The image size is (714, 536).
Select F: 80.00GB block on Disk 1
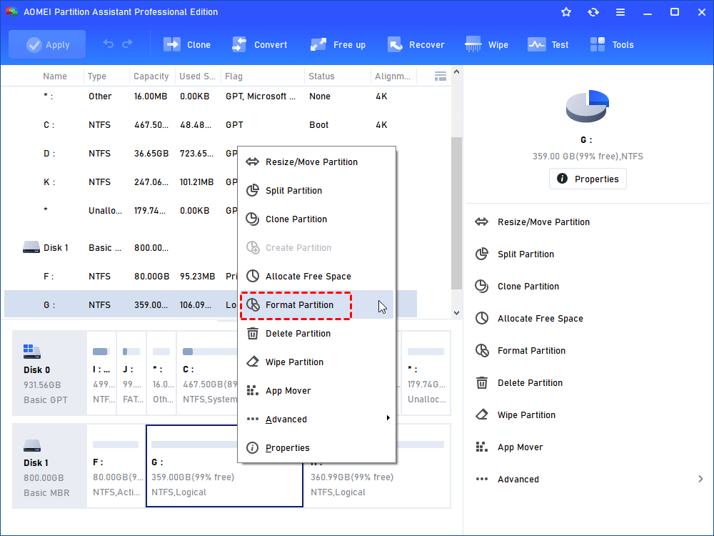point(116,466)
